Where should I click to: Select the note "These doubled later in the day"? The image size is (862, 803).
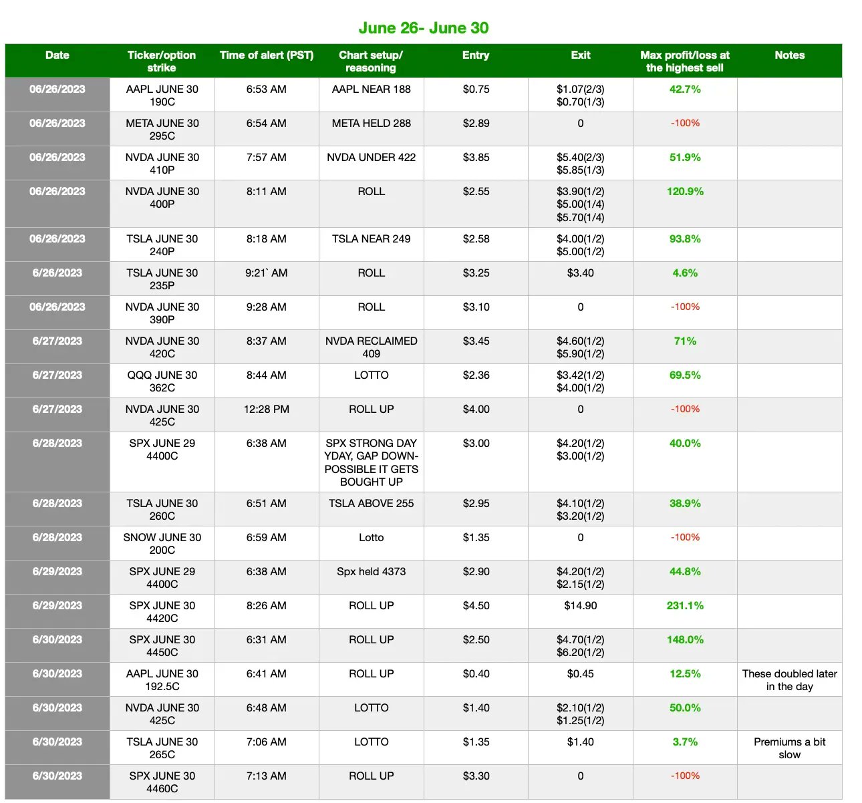coord(789,679)
